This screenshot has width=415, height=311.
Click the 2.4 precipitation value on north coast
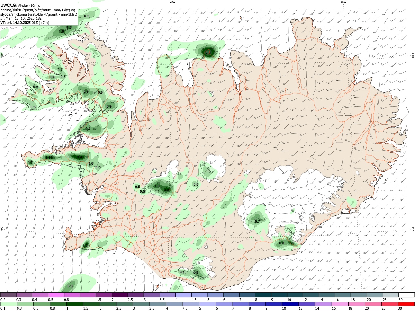click(x=208, y=52)
